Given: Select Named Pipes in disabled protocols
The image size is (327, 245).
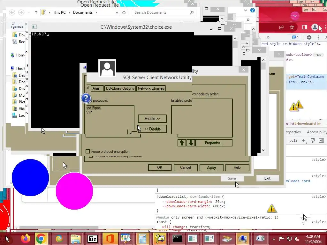Looking at the screenshot, I should [x=94, y=108].
